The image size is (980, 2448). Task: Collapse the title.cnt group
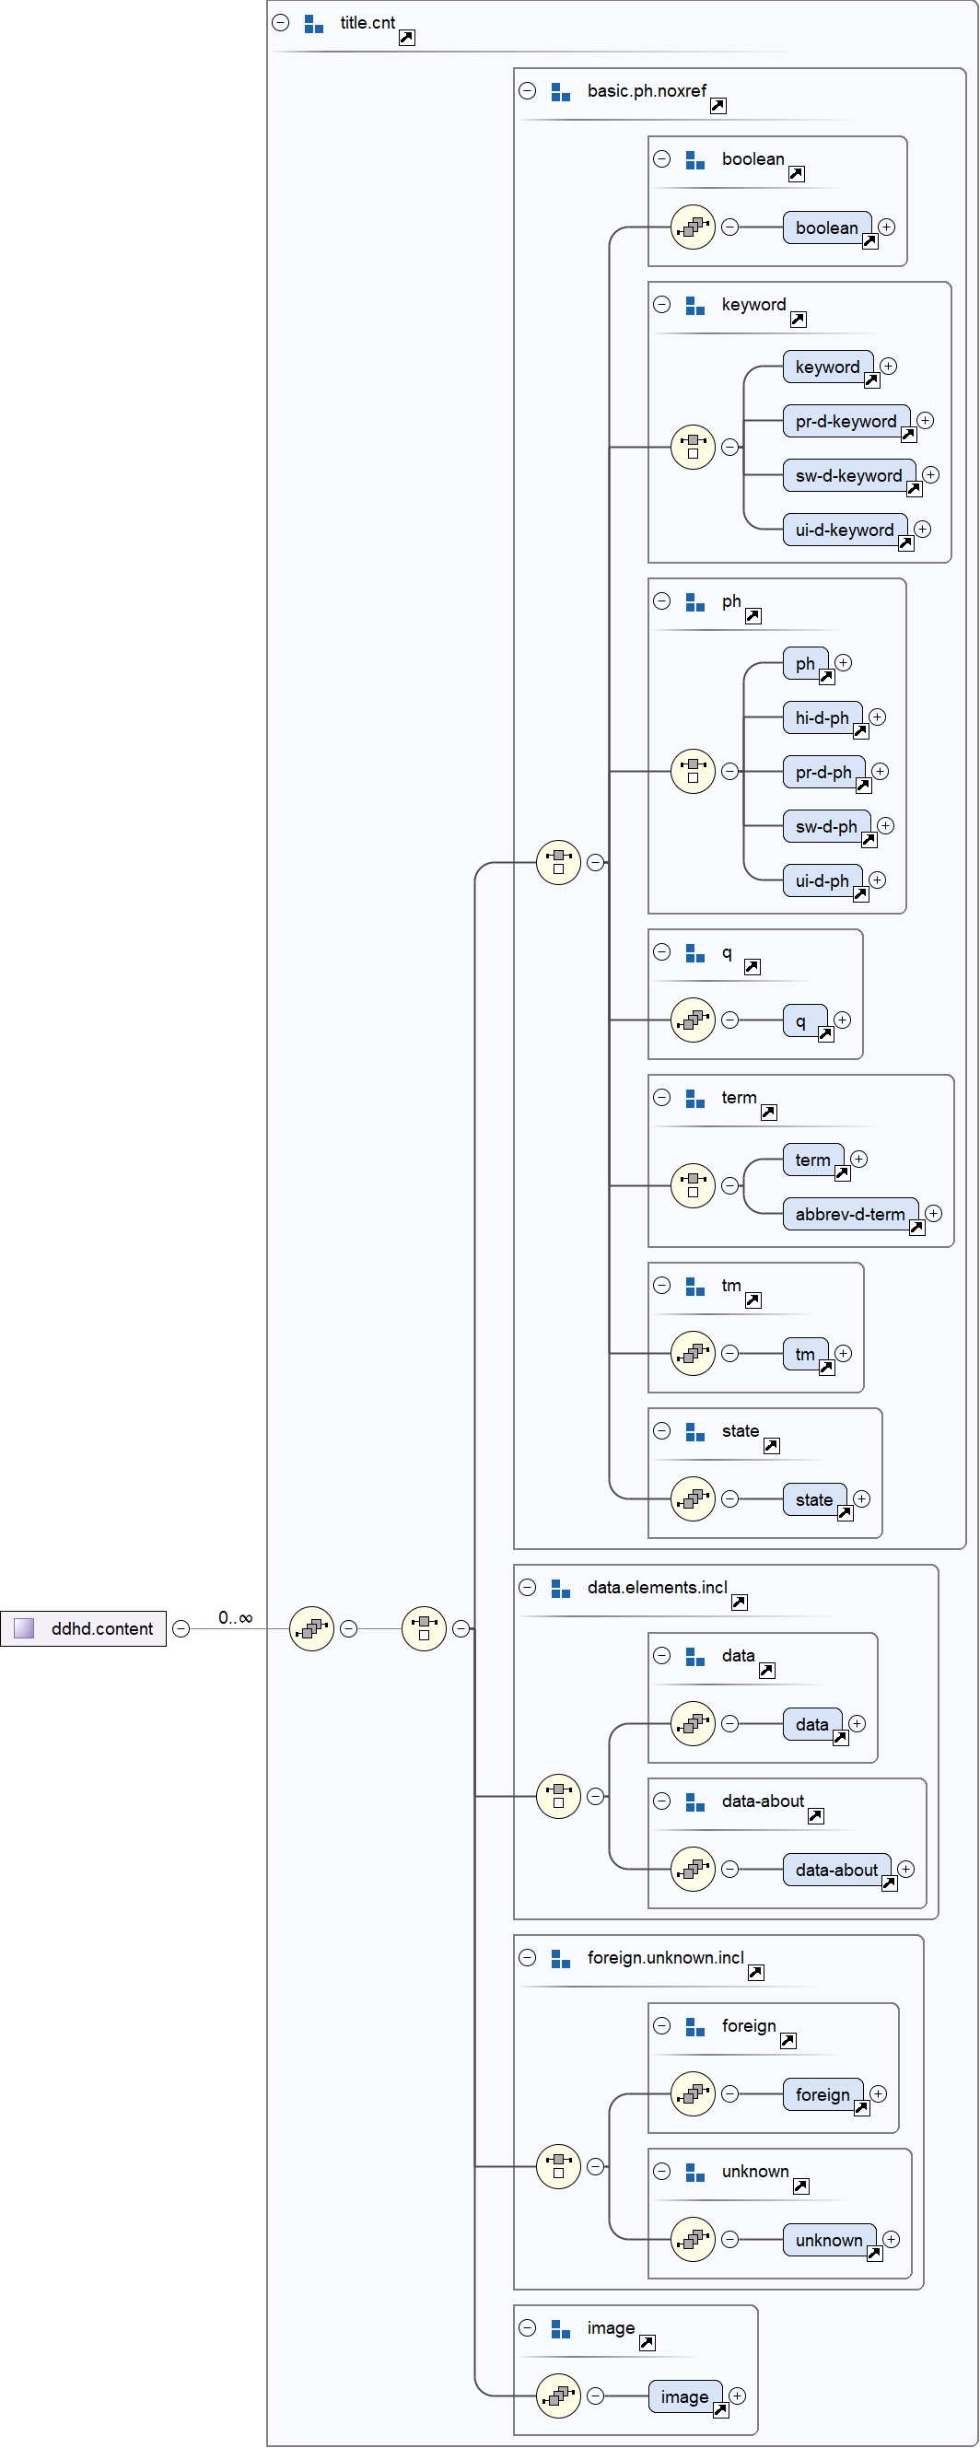pos(280,23)
